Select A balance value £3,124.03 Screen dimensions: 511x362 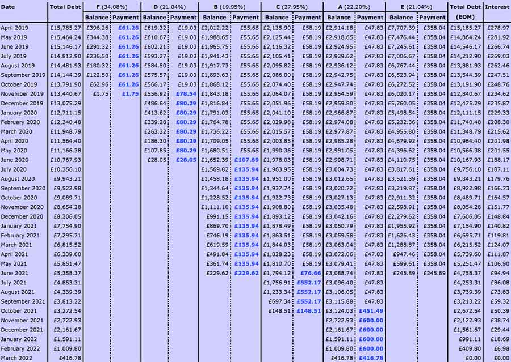(x=340, y=311)
